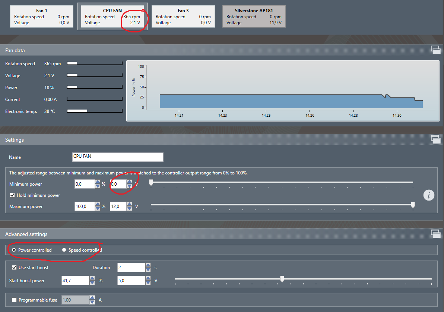Click the info icon in Settings panel
Viewport: 444px width, 312px height.
click(429, 195)
